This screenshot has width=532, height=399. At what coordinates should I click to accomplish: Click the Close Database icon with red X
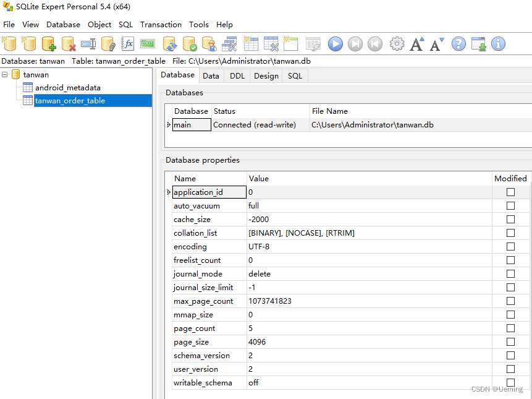click(69, 44)
